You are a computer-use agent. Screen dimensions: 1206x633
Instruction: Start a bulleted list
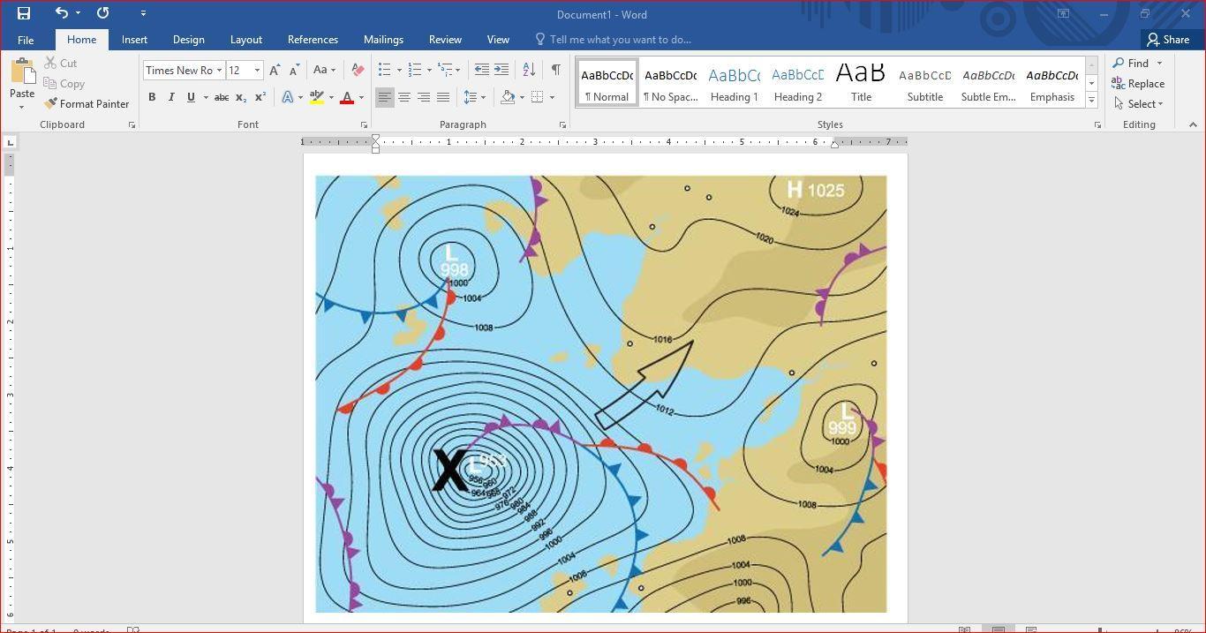tap(384, 70)
